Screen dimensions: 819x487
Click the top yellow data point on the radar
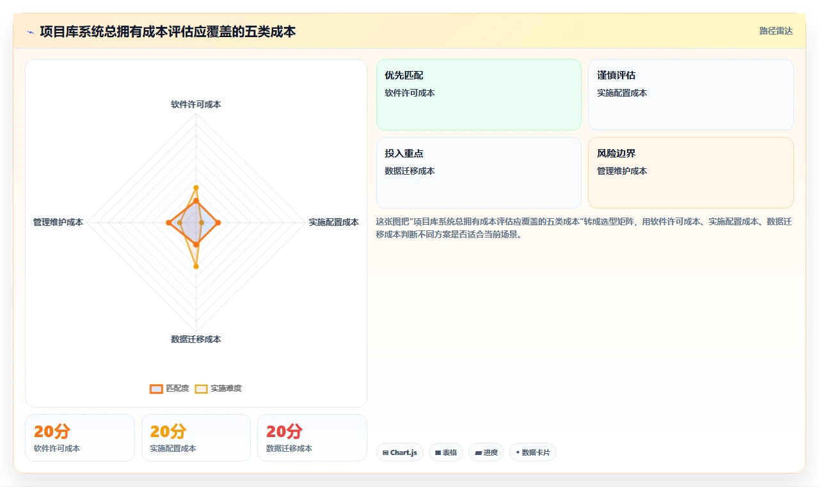(x=196, y=188)
